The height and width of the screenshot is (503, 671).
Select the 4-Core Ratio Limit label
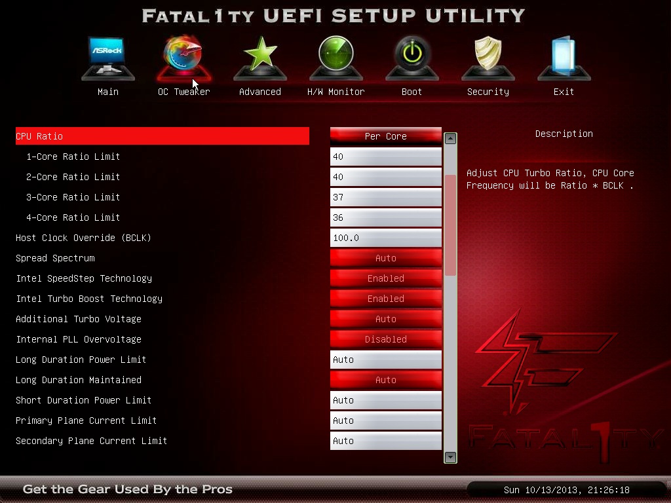click(x=73, y=217)
